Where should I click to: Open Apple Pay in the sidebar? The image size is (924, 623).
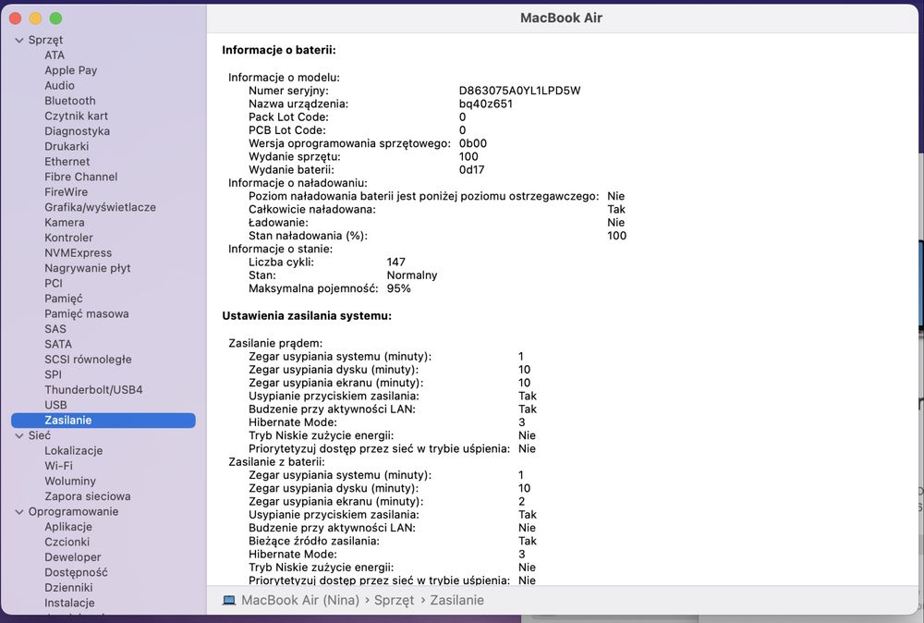[x=71, y=70]
